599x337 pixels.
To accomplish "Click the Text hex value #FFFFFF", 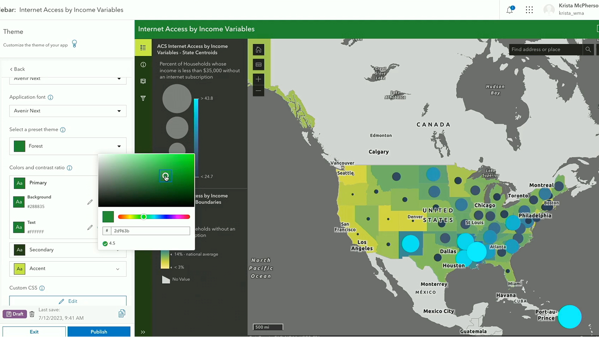I will point(36,232).
